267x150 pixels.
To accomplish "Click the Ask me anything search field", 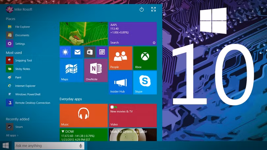I will (x=49, y=146).
